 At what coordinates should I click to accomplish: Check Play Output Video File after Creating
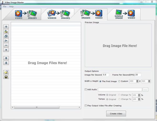(x=86, y=106)
